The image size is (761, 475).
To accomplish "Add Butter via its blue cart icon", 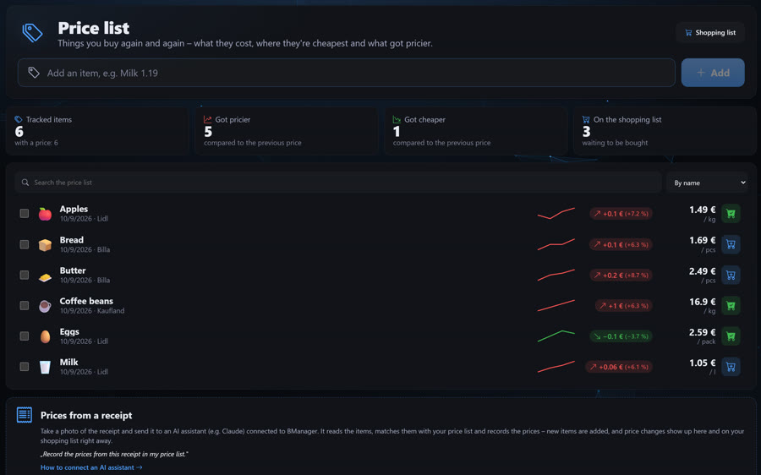I will pyautogui.click(x=731, y=275).
